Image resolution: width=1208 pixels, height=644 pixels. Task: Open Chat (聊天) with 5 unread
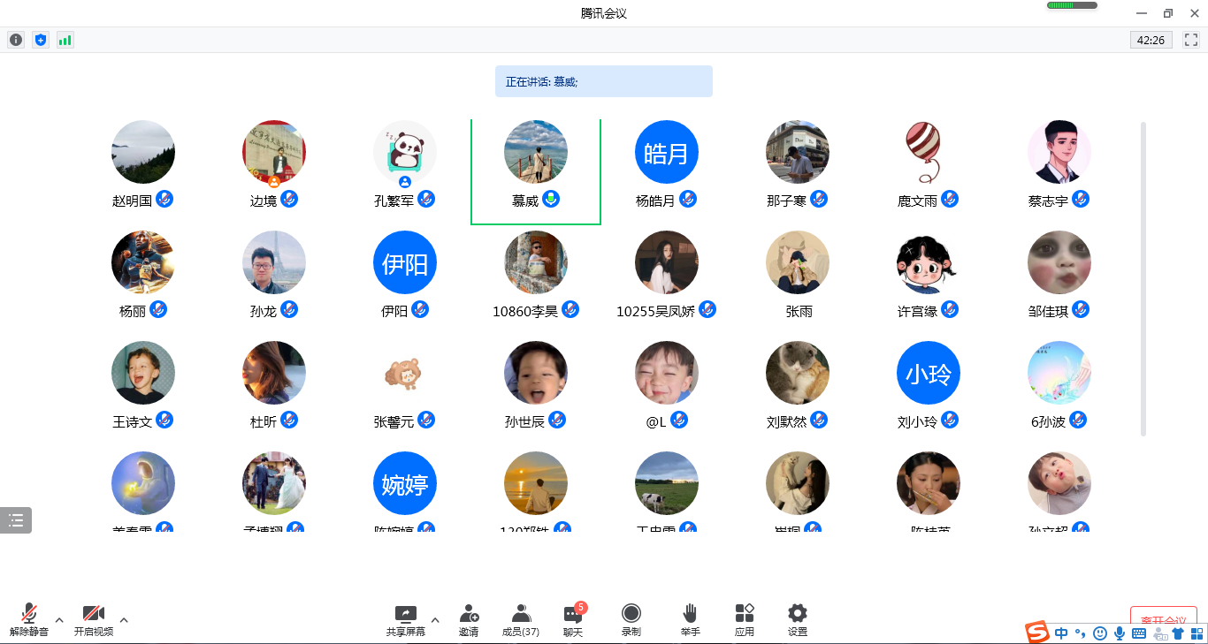(x=573, y=619)
